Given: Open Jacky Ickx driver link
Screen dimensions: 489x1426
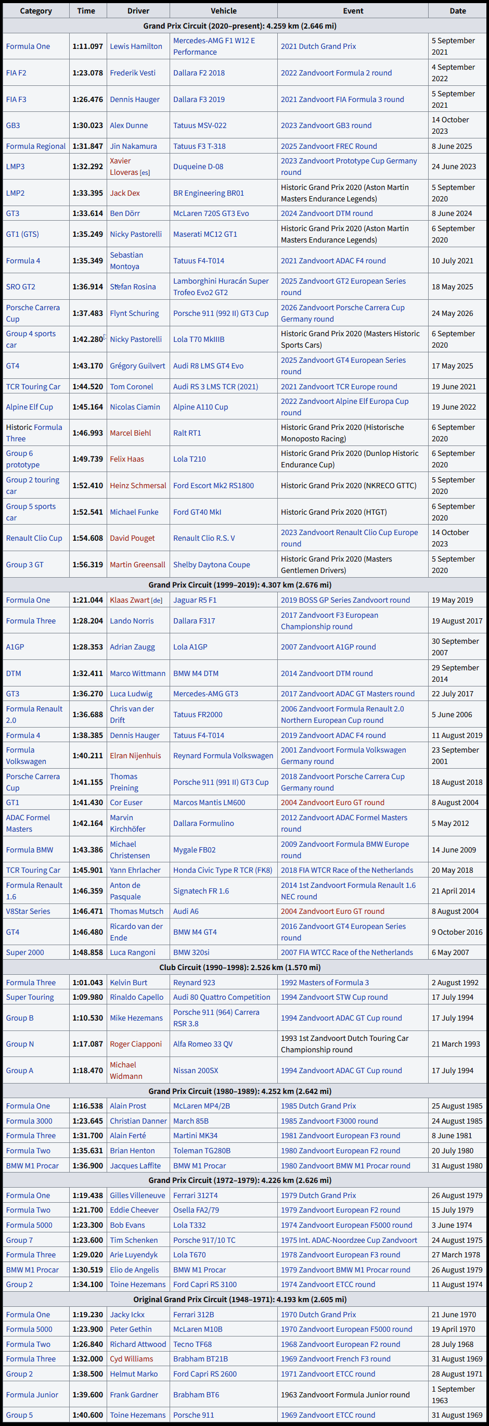Looking at the screenshot, I should coord(127,1315).
